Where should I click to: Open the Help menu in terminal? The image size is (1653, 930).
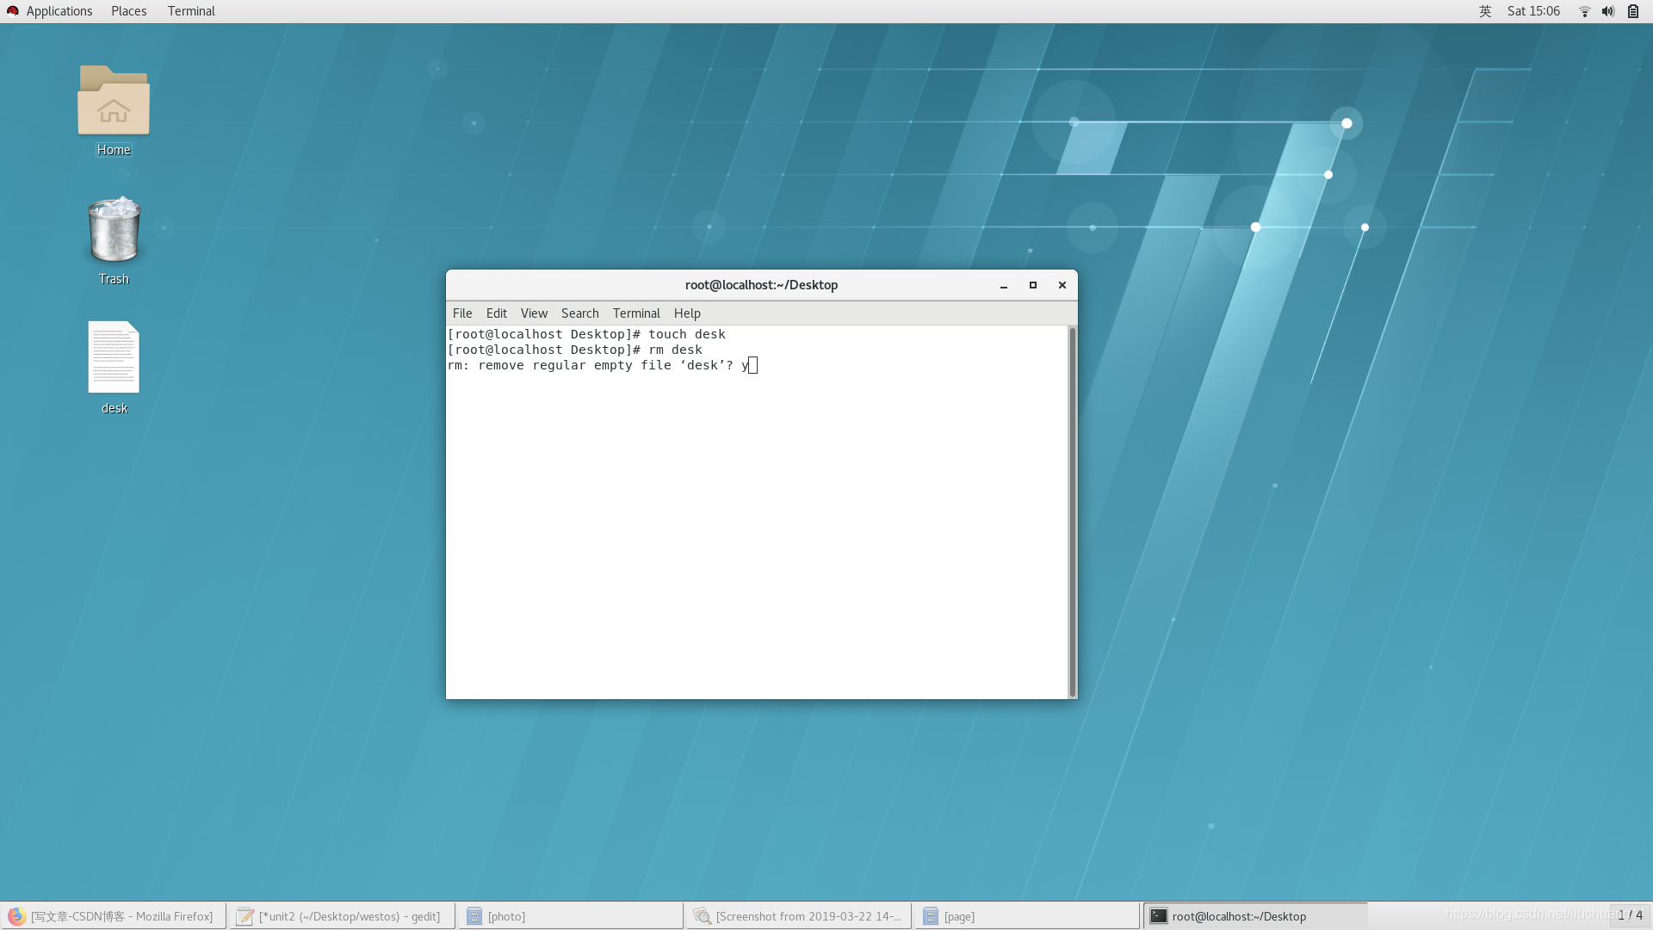tap(687, 313)
